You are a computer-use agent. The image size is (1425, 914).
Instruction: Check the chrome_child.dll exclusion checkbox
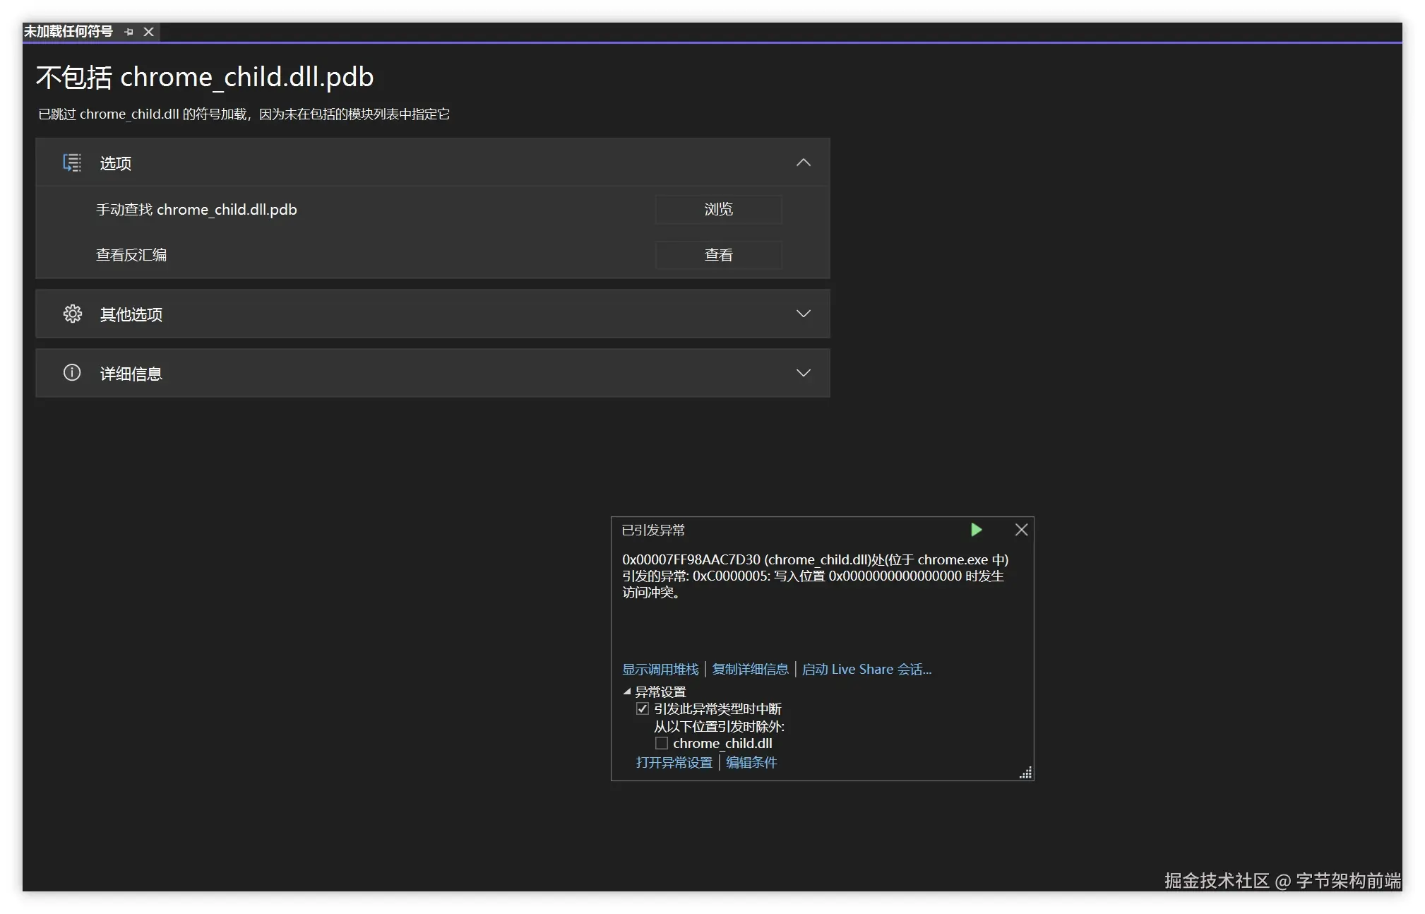click(662, 743)
